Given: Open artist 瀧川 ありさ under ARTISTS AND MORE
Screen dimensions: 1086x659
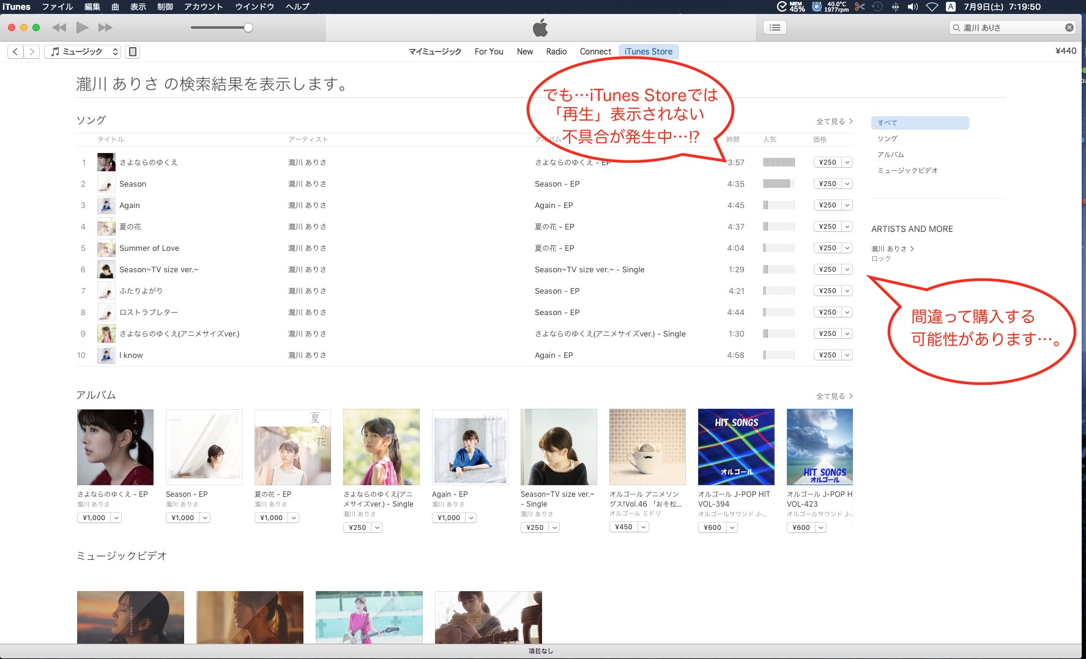Looking at the screenshot, I should tap(892, 249).
